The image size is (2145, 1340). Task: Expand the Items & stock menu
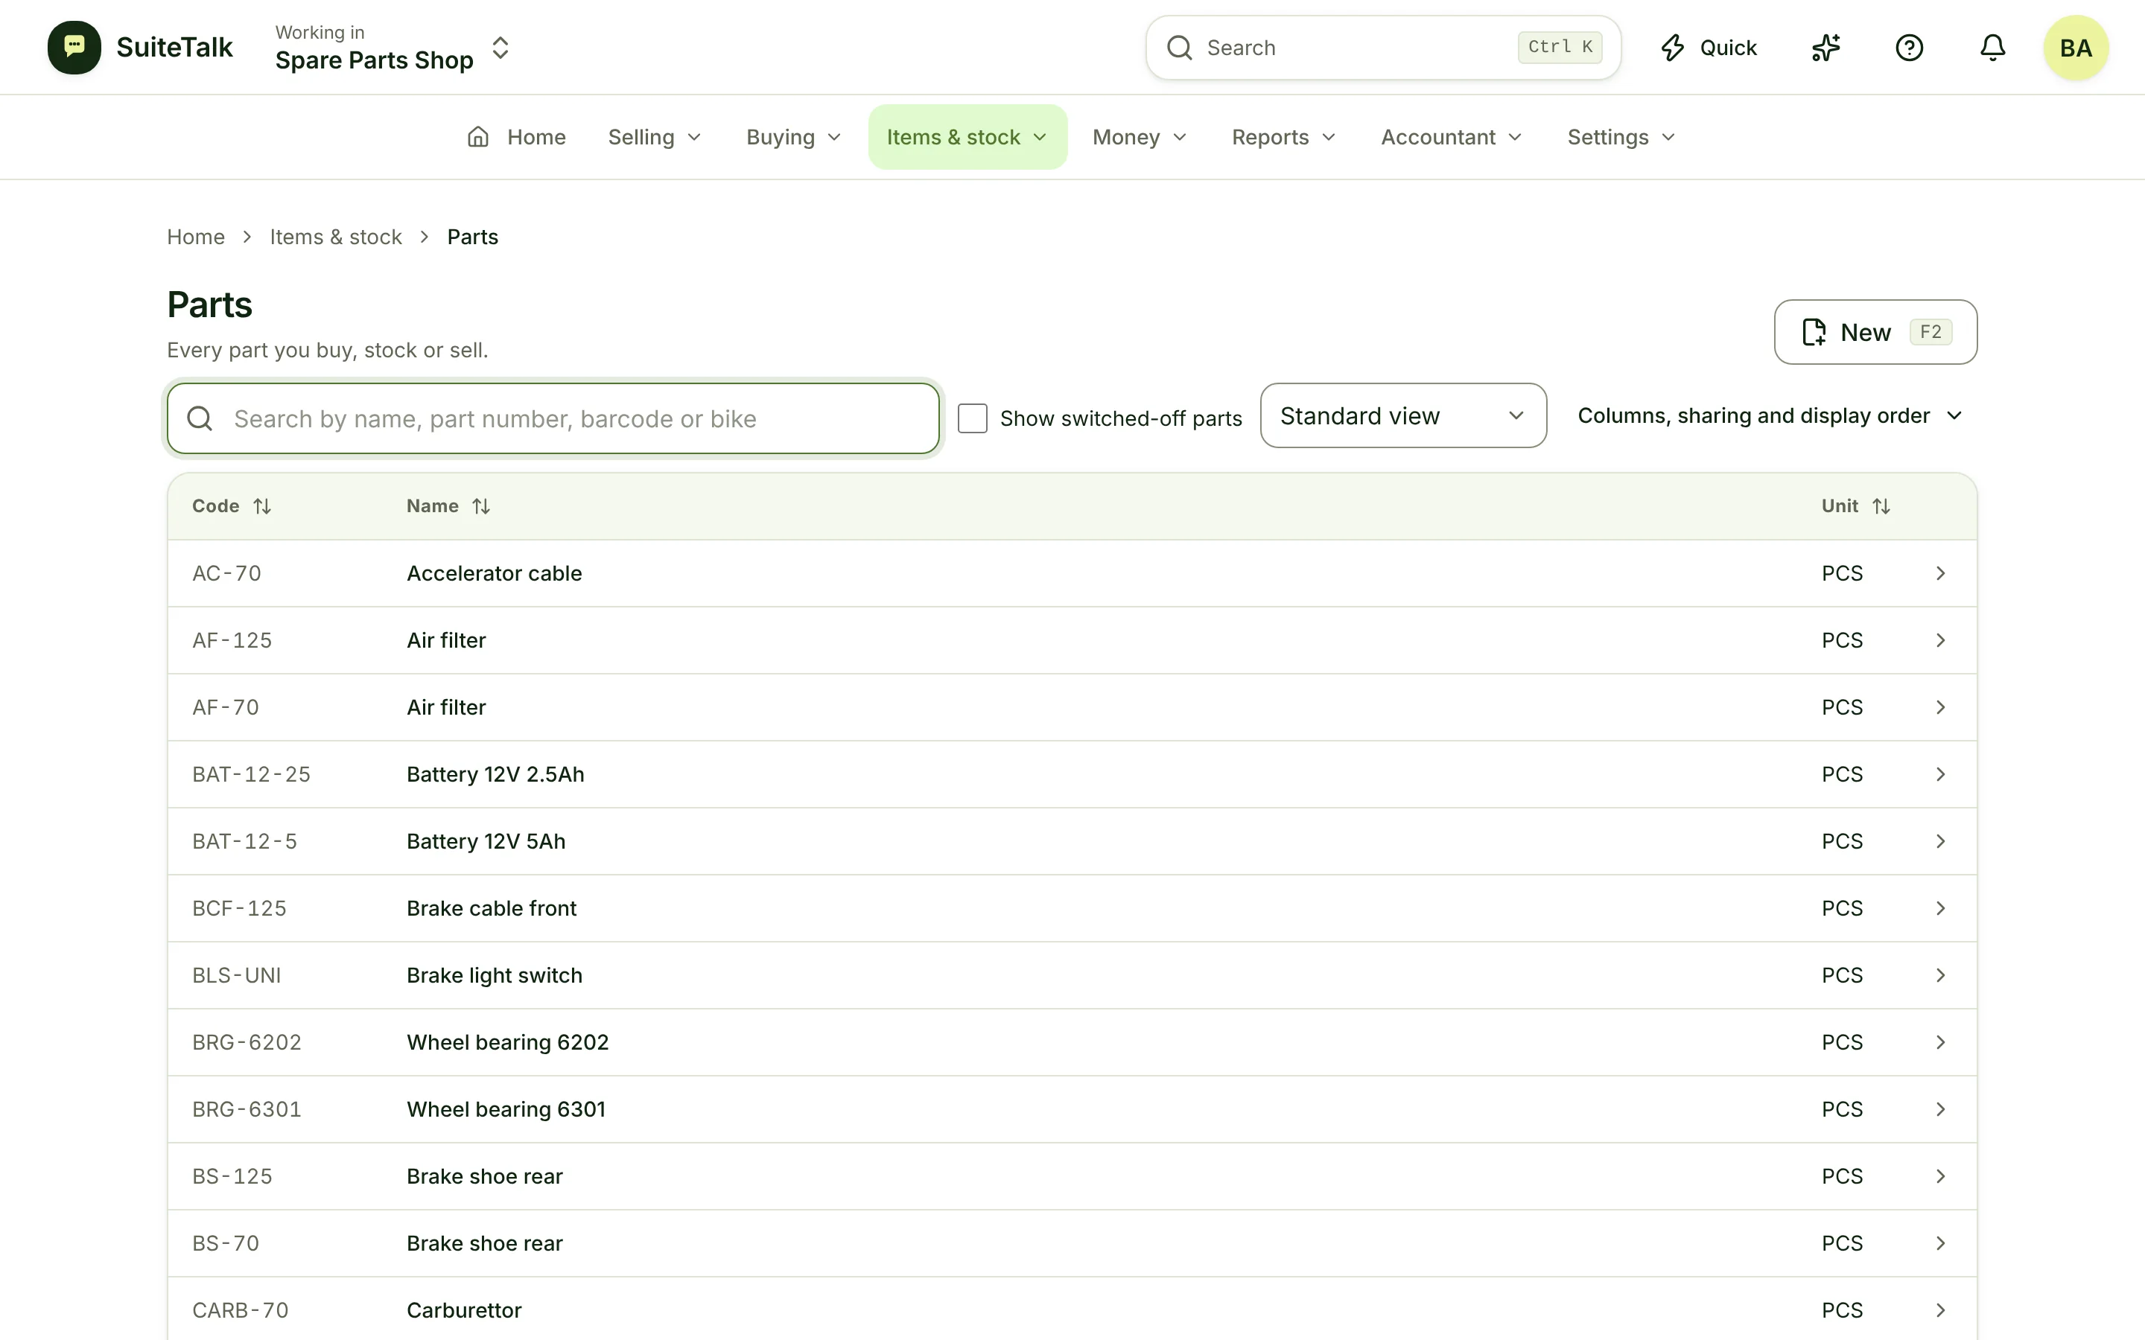pyautogui.click(x=968, y=138)
